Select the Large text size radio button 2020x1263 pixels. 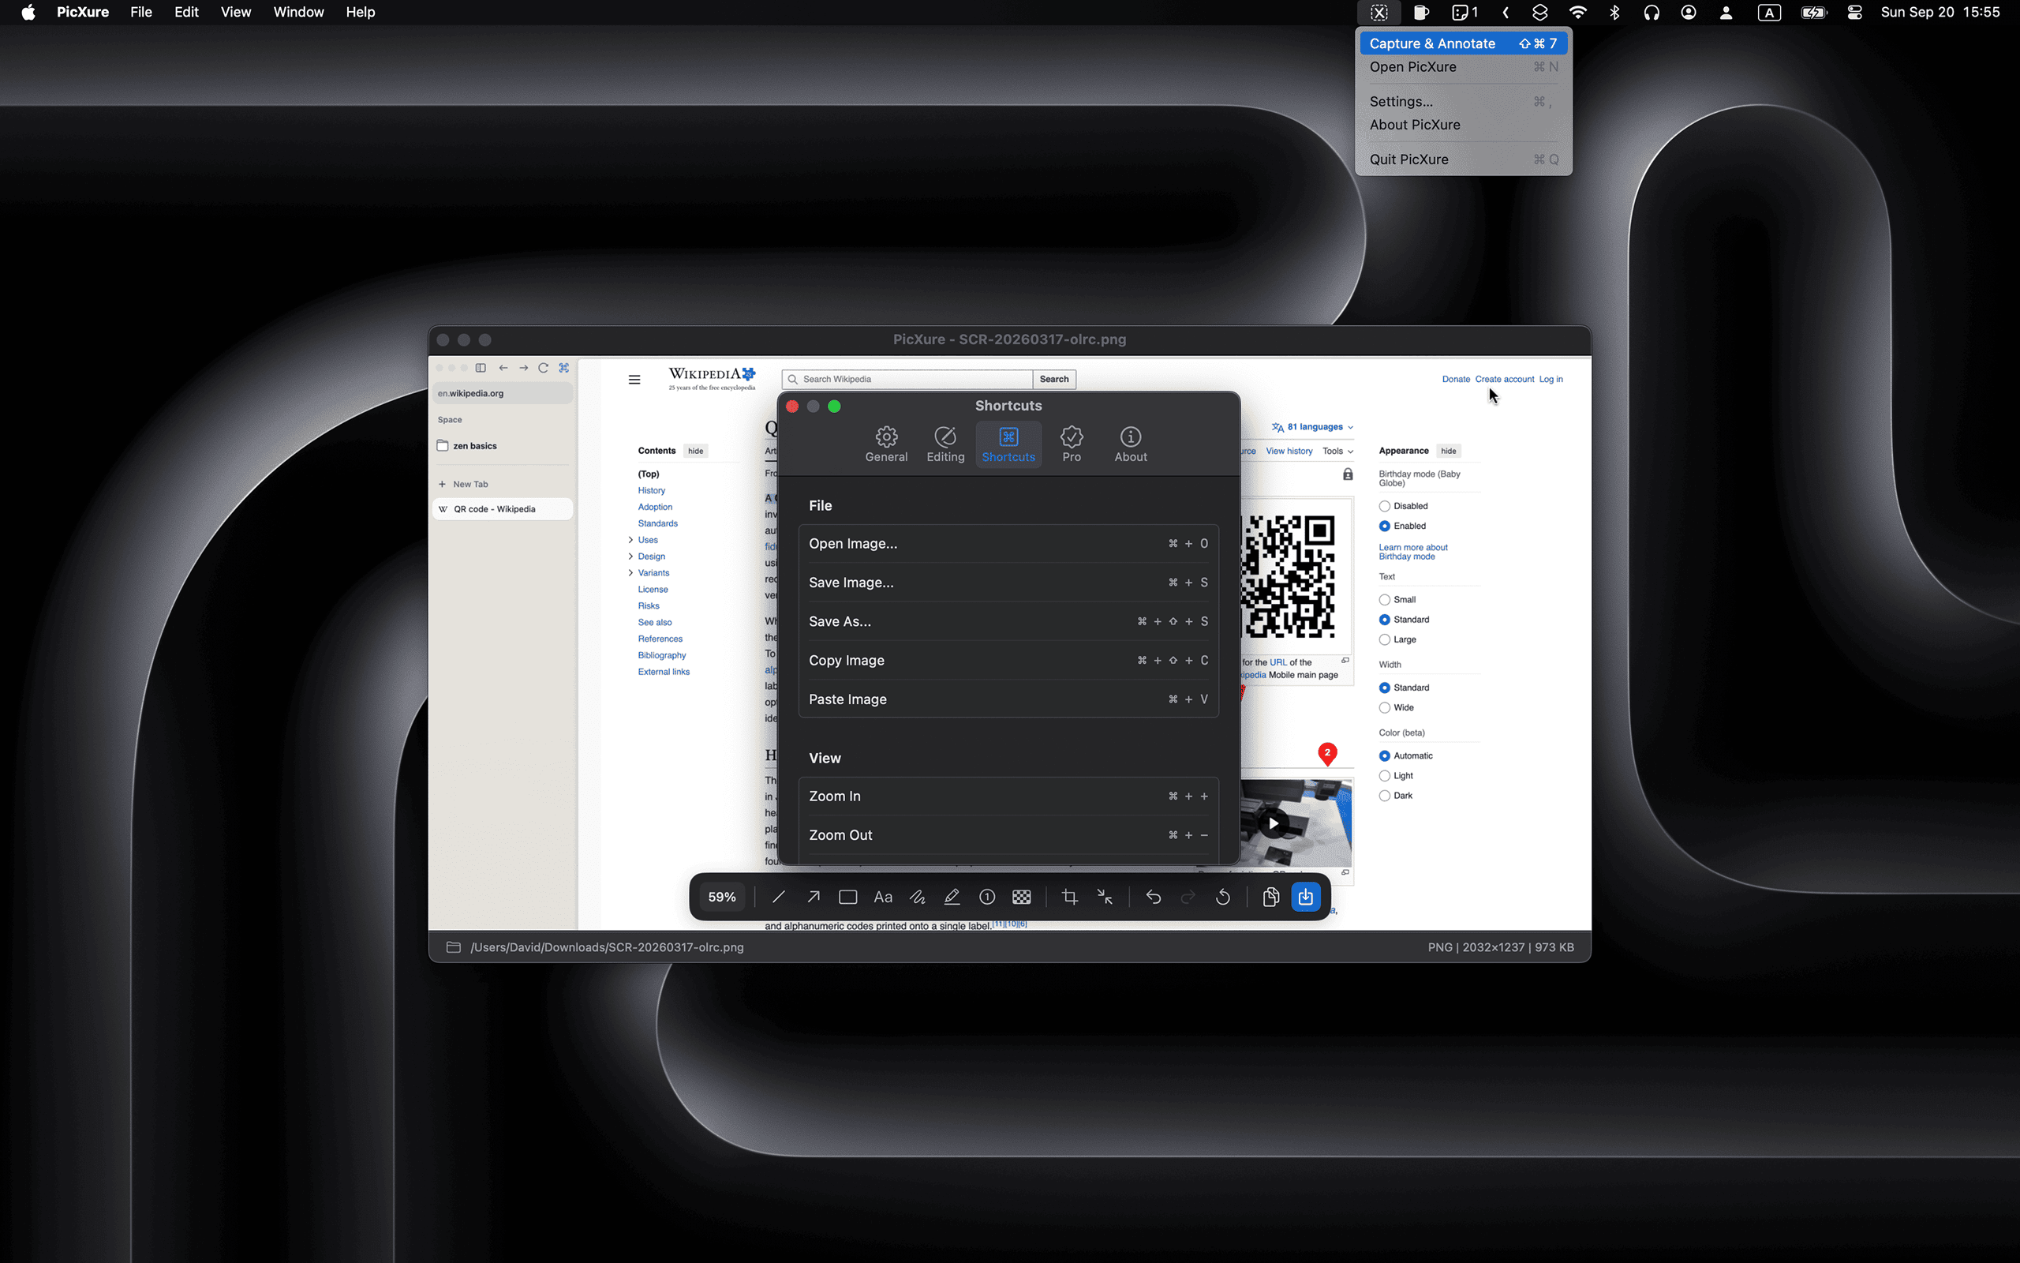1384,640
